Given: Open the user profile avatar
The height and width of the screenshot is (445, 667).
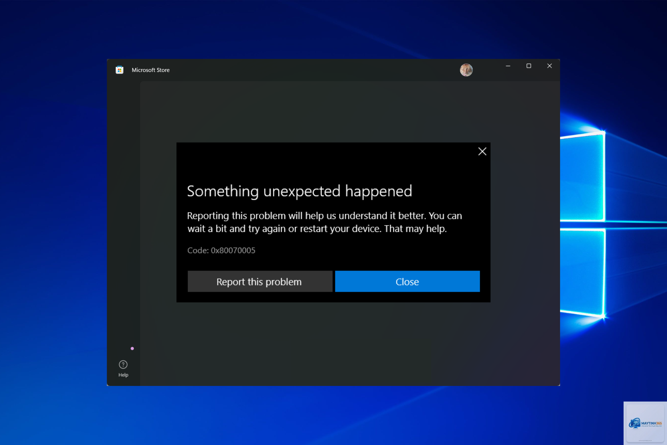Looking at the screenshot, I should pos(466,70).
